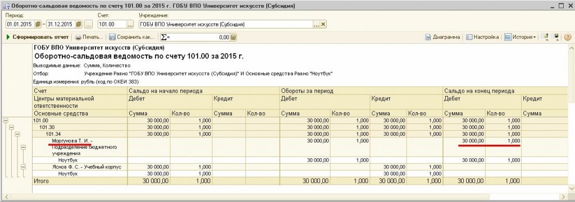
Task: Click restore settings icon with up arrow
Action: click(x=545, y=37)
